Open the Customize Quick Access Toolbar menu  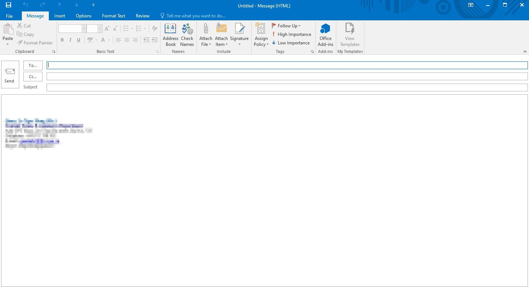click(x=93, y=5)
